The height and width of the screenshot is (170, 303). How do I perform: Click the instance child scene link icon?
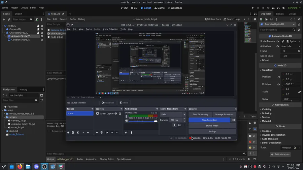[9, 19]
